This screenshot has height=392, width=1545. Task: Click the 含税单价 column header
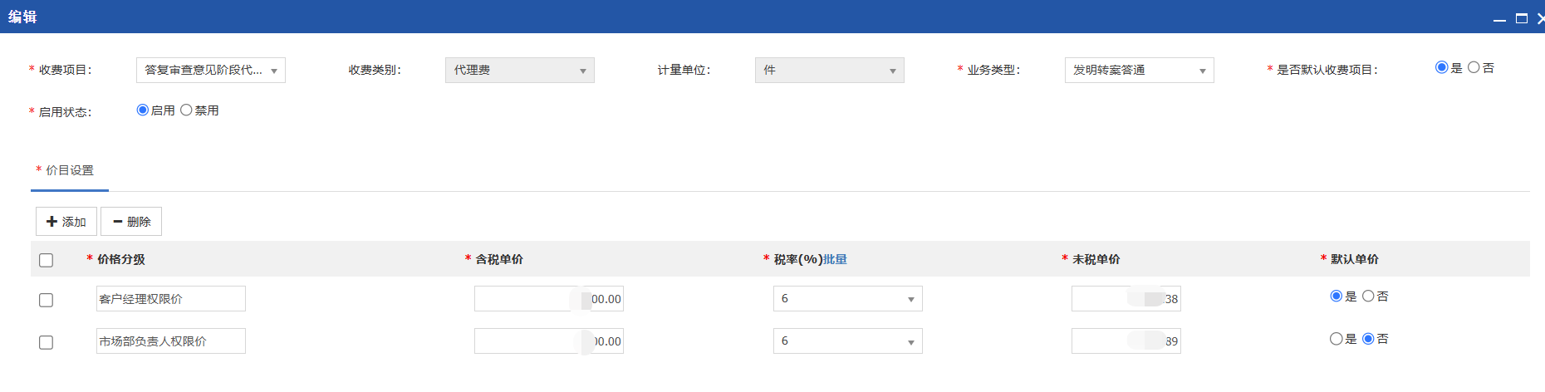pyautogui.click(x=499, y=259)
